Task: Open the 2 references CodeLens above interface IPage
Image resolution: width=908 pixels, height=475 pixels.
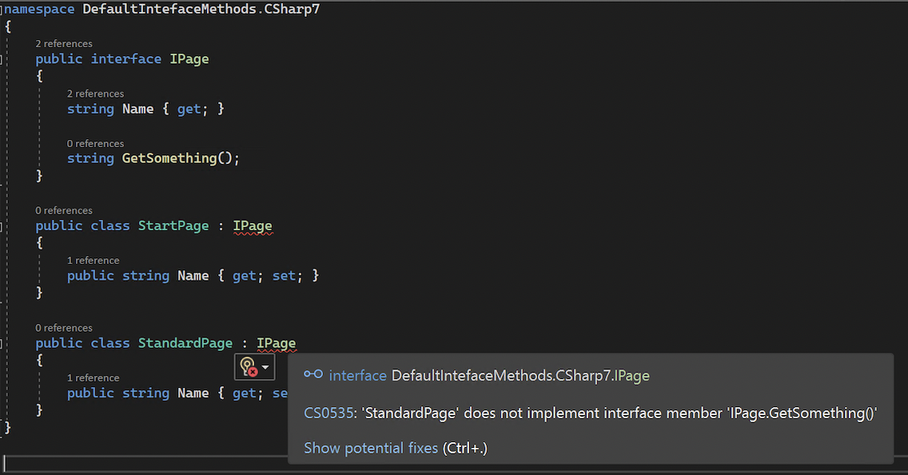Action: coord(64,43)
